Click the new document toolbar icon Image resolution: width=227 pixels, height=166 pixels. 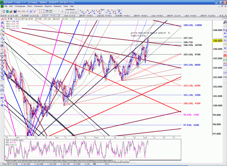click(x=4, y=11)
